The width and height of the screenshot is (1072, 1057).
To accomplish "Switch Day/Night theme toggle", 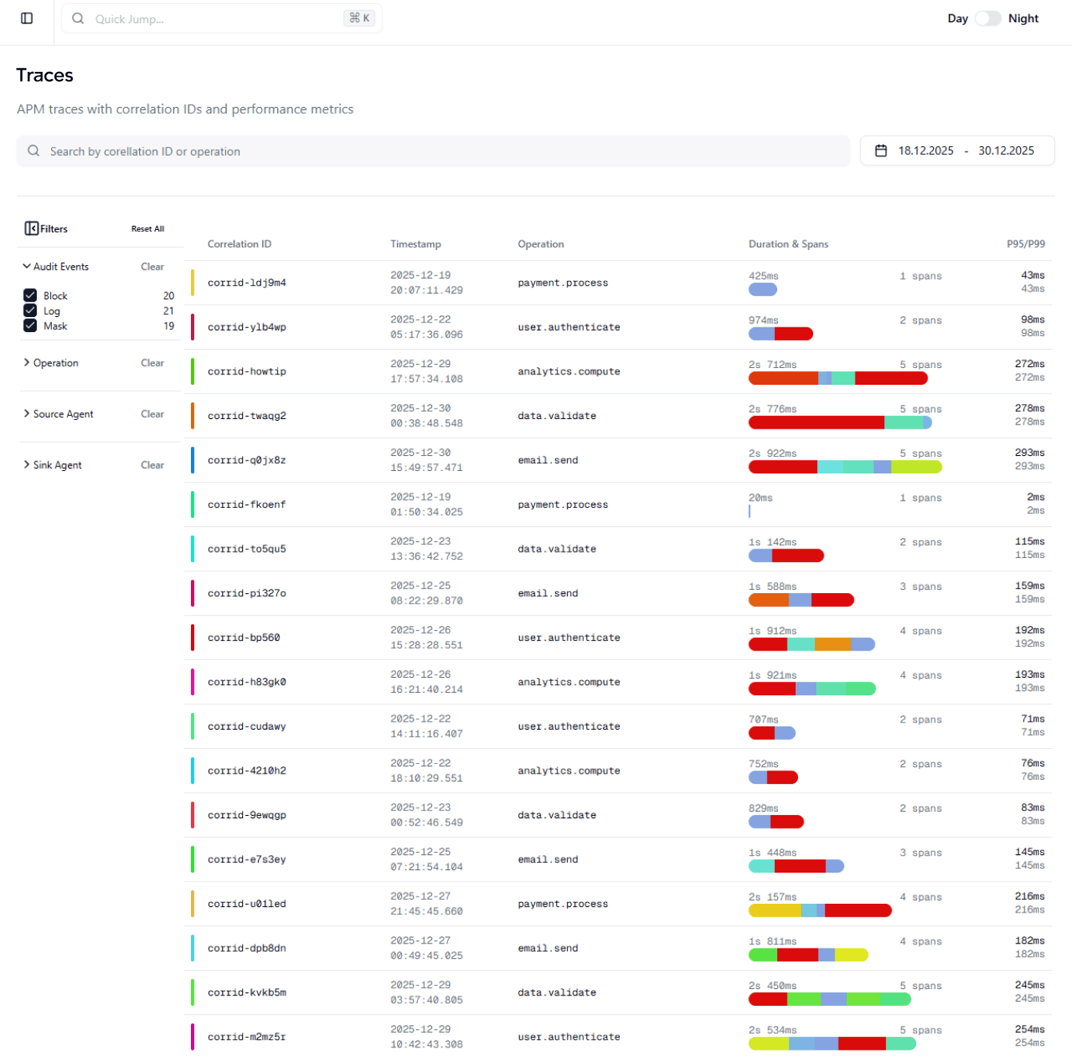I will coord(988,18).
